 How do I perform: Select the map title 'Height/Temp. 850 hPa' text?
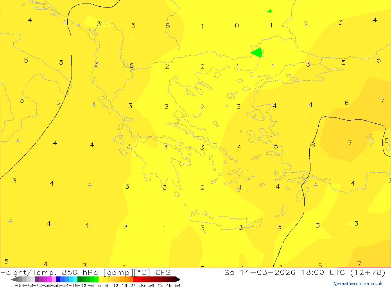tap(49, 273)
